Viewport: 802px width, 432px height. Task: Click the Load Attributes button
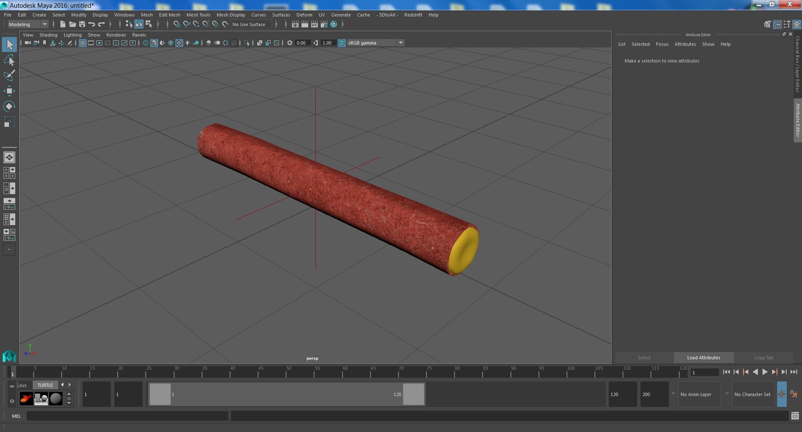(703, 358)
